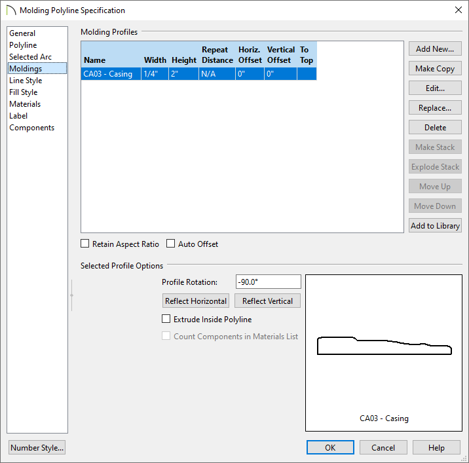Click the Move Up button

click(x=435, y=187)
